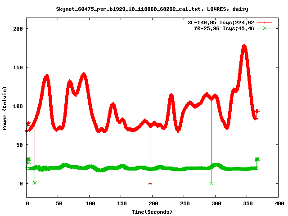Click the y-axis tick label 50

pyautogui.click(x=19, y=145)
